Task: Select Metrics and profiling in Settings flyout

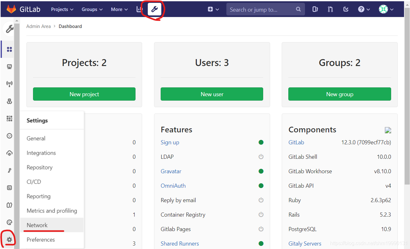Action: (52, 211)
